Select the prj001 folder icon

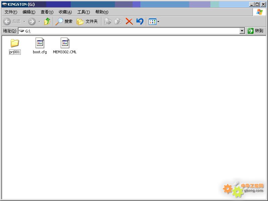[x=15, y=43]
